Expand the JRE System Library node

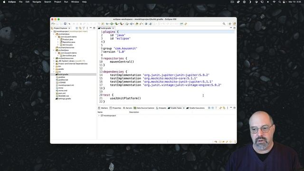click(54, 61)
